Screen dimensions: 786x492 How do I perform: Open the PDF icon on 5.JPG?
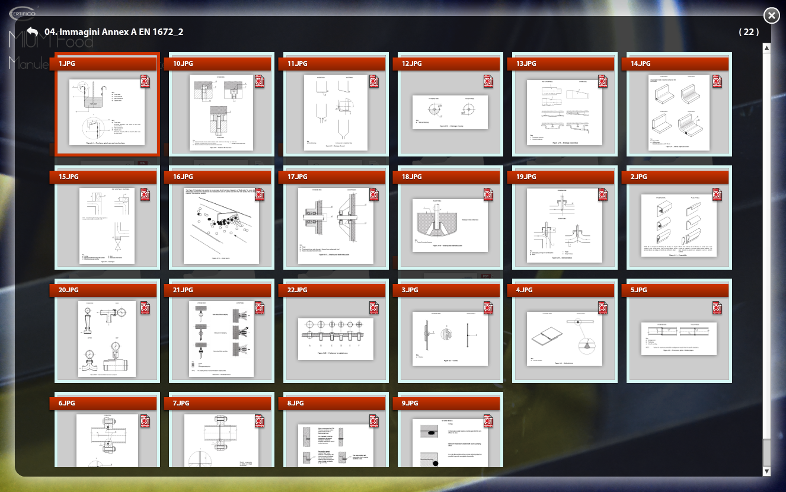tap(717, 308)
